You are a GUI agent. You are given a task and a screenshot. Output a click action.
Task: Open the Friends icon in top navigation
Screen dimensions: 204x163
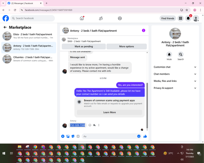coord(101,18)
